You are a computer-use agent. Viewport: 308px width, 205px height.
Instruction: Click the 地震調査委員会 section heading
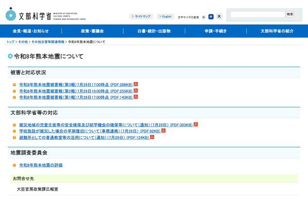coord(29,153)
